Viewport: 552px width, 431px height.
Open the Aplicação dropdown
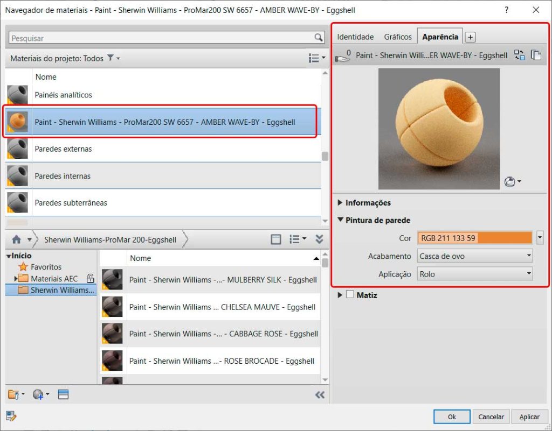[475, 274]
